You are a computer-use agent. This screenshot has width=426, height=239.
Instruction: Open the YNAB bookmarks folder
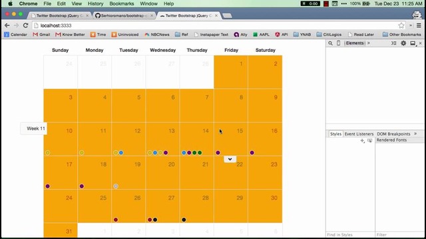[x=302, y=35]
